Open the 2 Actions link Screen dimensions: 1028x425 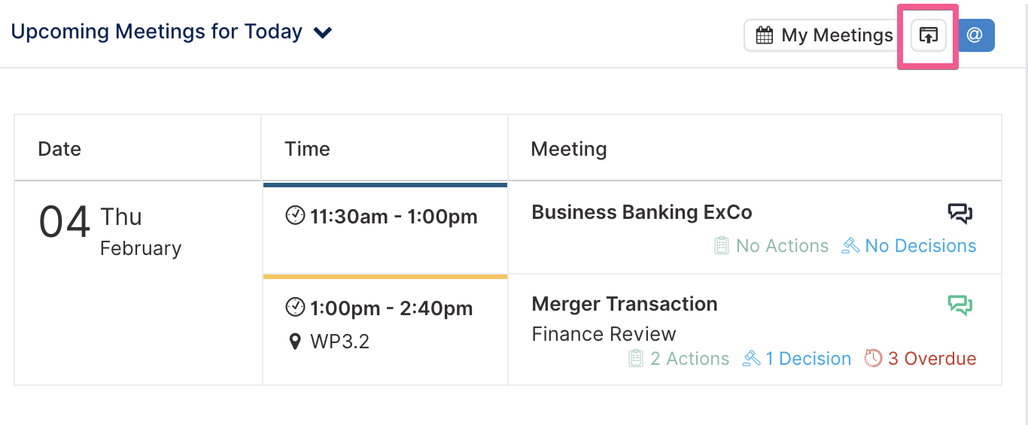point(689,359)
